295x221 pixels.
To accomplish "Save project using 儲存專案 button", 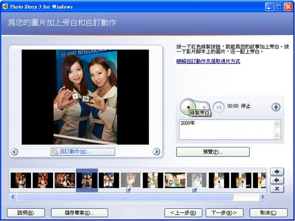I will coord(79,213).
